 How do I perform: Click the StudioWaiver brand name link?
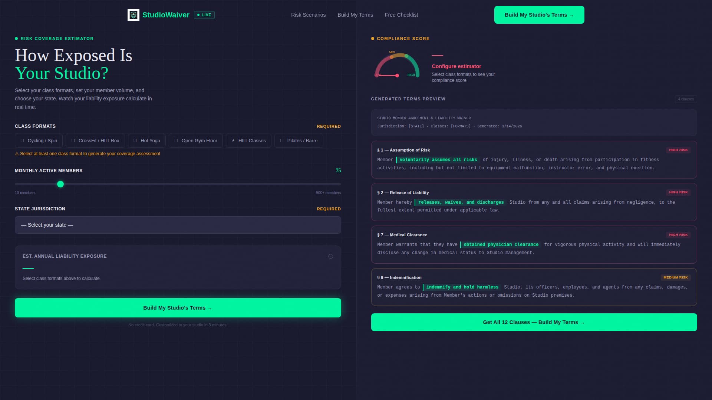[x=166, y=15]
